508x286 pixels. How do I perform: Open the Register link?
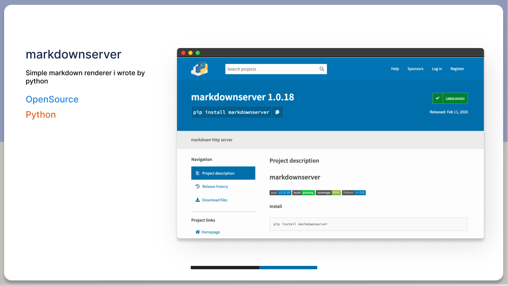click(457, 69)
